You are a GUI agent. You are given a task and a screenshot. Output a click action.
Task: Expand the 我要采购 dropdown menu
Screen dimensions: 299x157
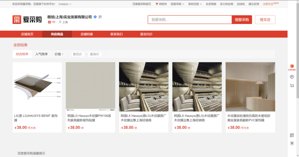[177, 4]
